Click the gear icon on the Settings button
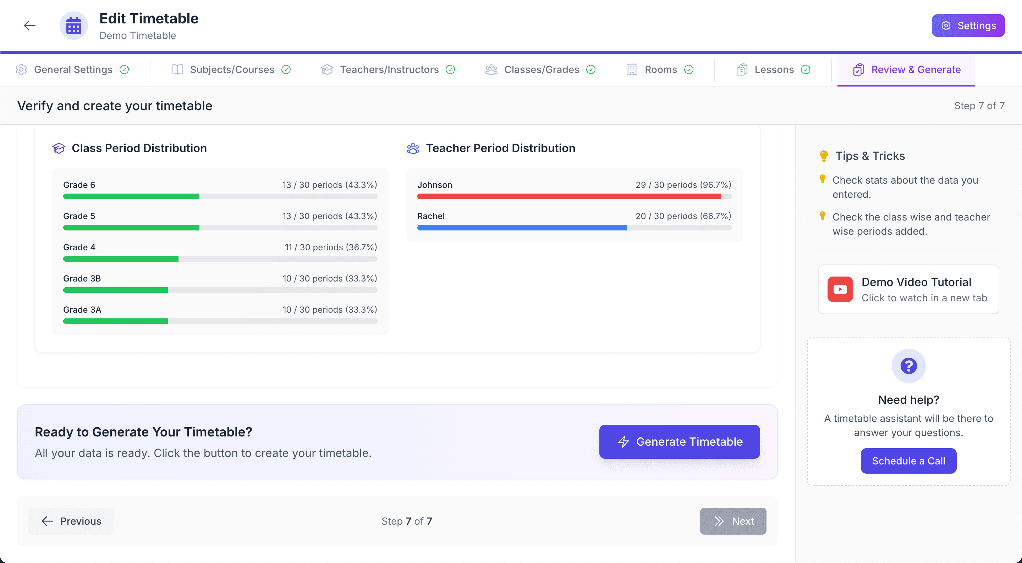Viewport: 1022px width, 563px height. (946, 26)
